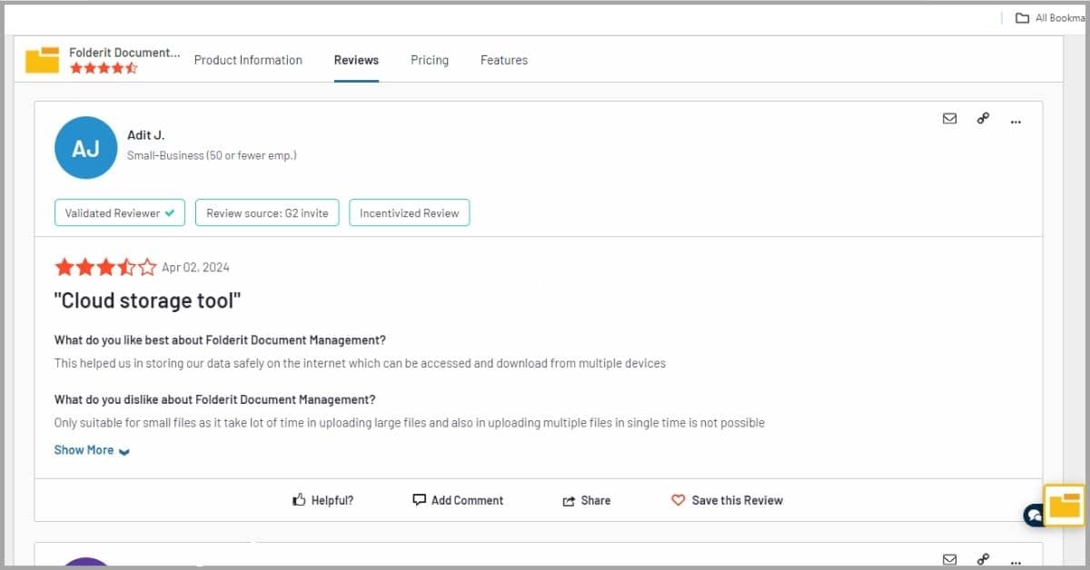1090x570 pixels.
Task: Copy link icon on Adit's review
Action: pyautogui.click(x=983, y=118)
